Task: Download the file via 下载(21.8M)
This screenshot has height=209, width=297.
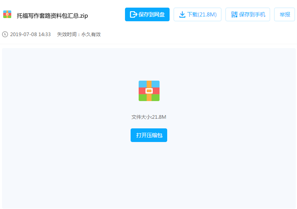Action: (197, 14)
